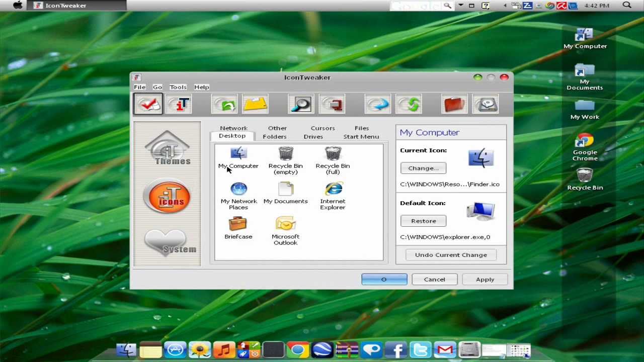Screen dimensions: 644x362
Task: Click the green curved arrow toolbar icon
Action: pyautogui.click(x=224, y=104)
